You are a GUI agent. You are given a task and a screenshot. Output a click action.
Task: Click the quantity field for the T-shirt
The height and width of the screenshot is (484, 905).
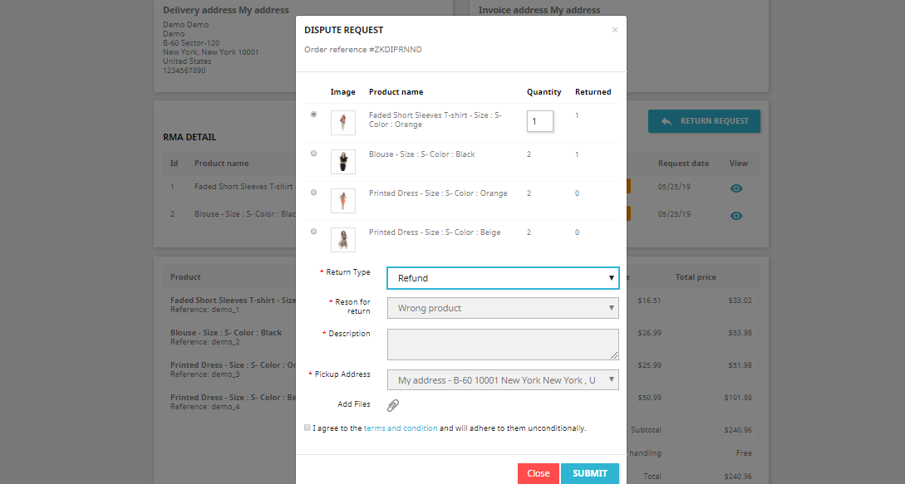(539, 121)
